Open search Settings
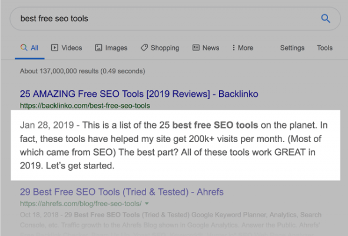Viewport: 348px width, 236px height. click(292, 48)
